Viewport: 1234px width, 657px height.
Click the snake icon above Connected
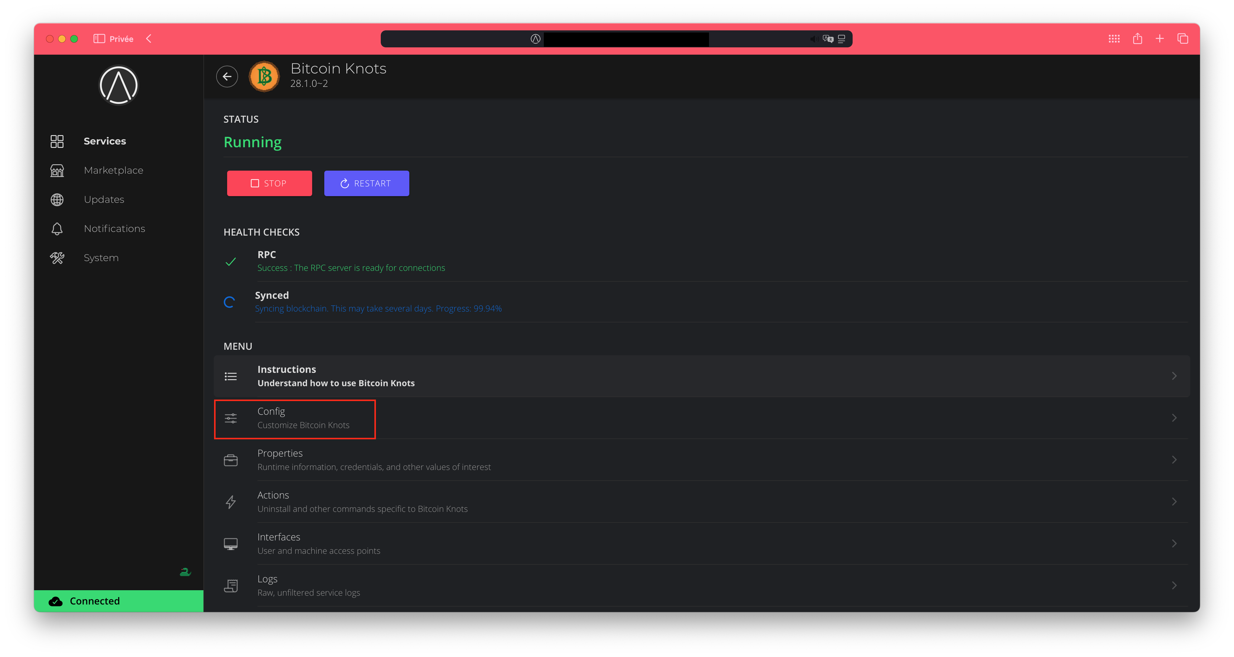(x=185, y=572)
